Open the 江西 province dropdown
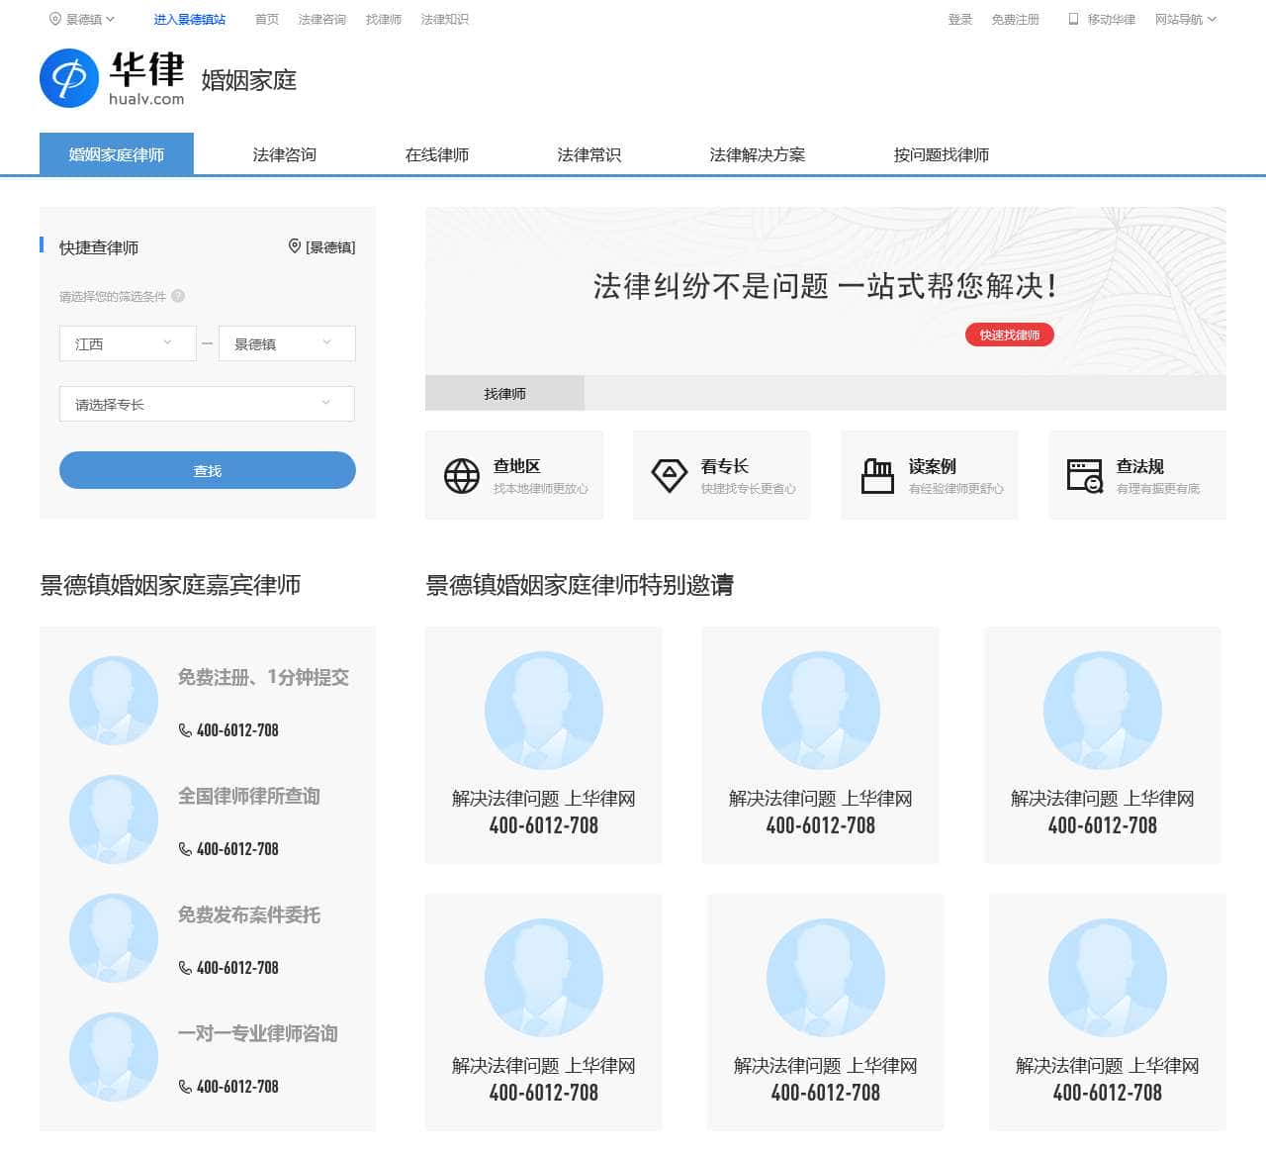 coord(128,343)
